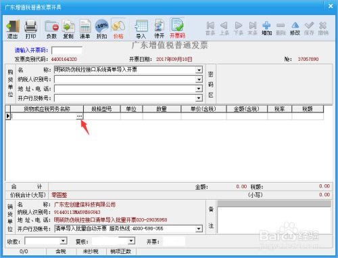
Task: Open the 收款 payee dropdown
Action: tap(64, 241)
